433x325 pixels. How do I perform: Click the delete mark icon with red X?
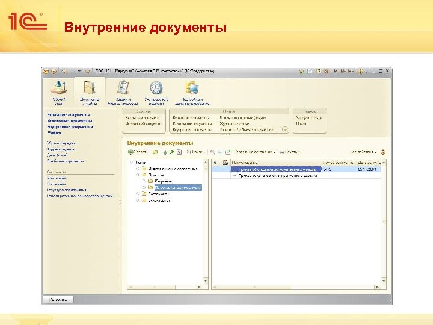tap(179, 152)
